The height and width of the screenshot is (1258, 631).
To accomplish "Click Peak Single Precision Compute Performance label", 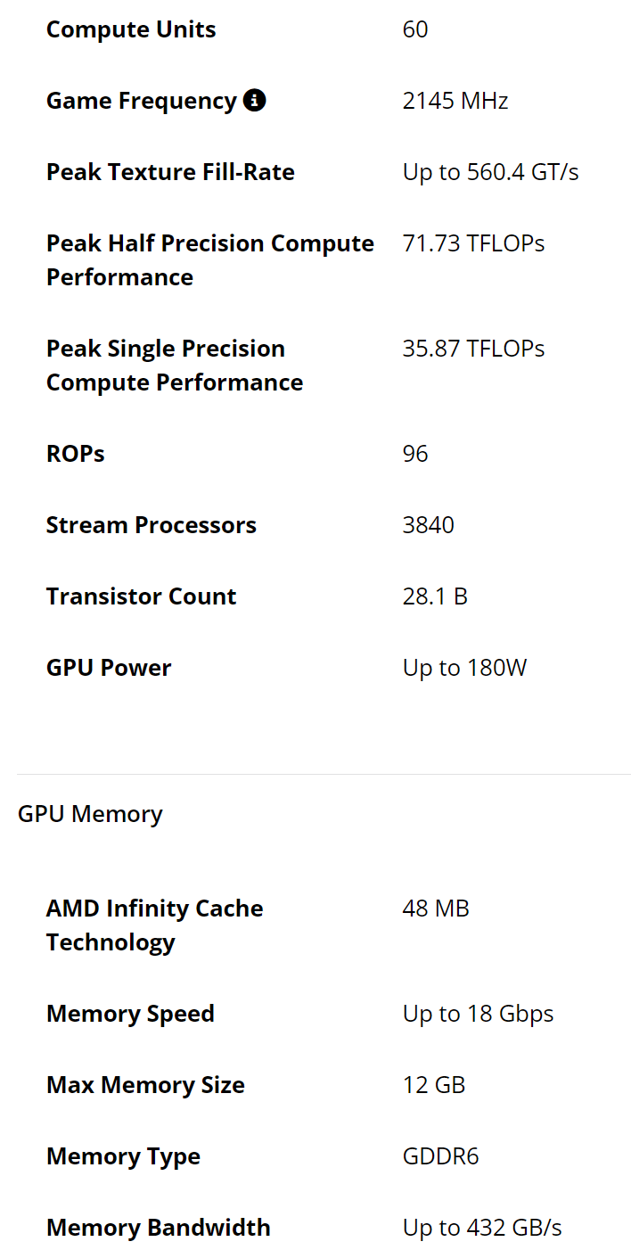I will (174, 366).
